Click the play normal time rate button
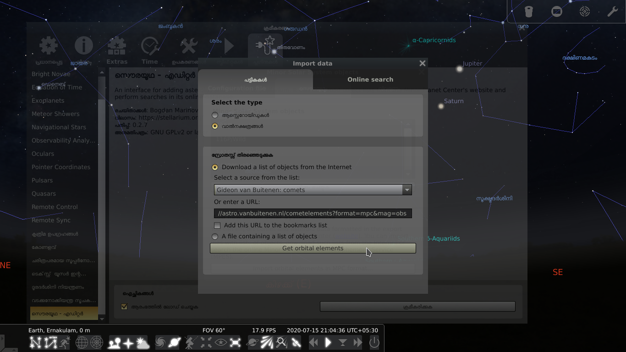 click(328, 342)
